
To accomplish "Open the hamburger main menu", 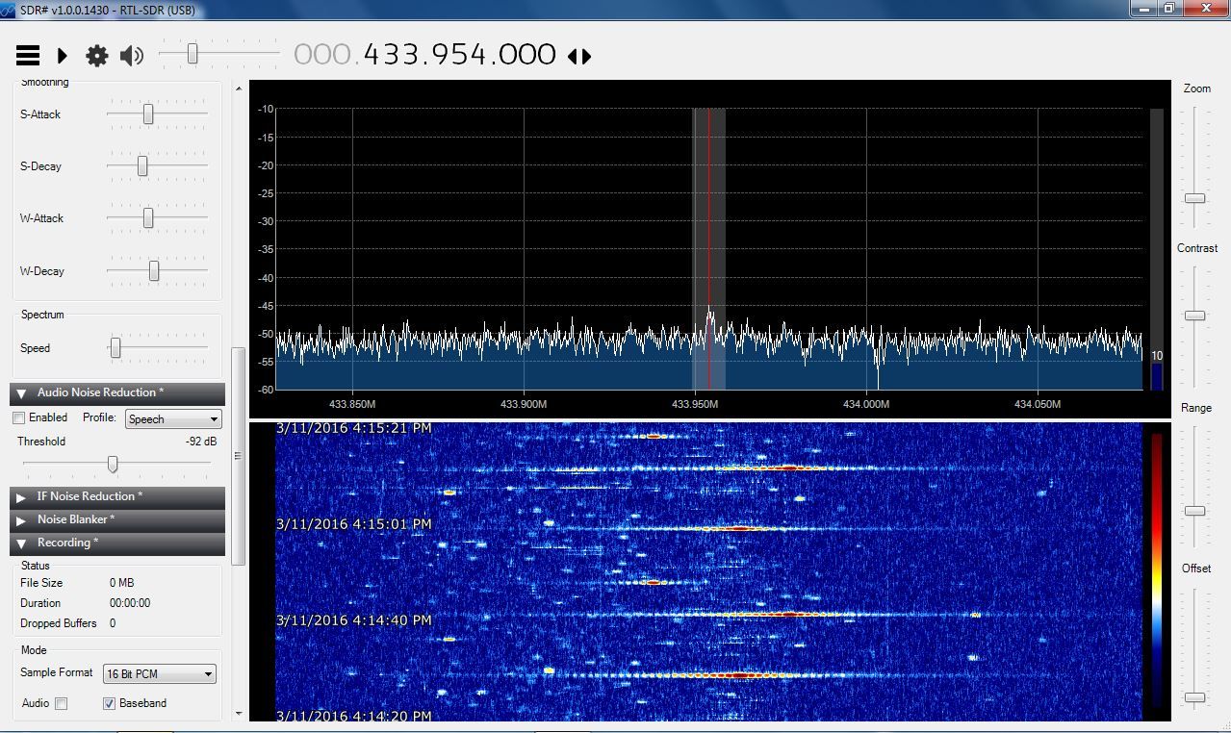I will coord(28,56).
